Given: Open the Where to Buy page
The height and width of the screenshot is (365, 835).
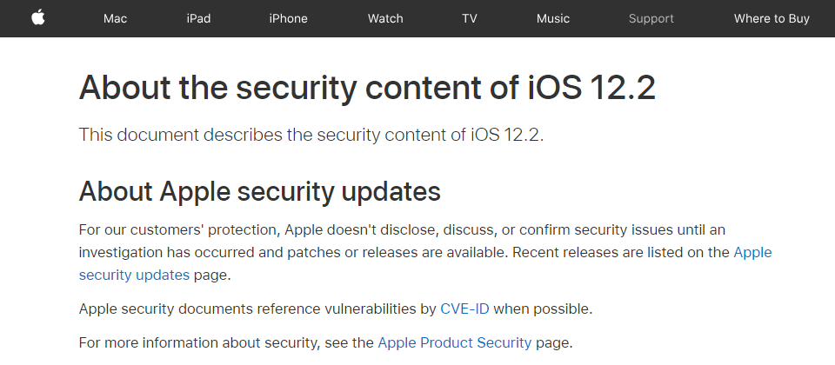Looking at the screenshot, I should [772, 18].
